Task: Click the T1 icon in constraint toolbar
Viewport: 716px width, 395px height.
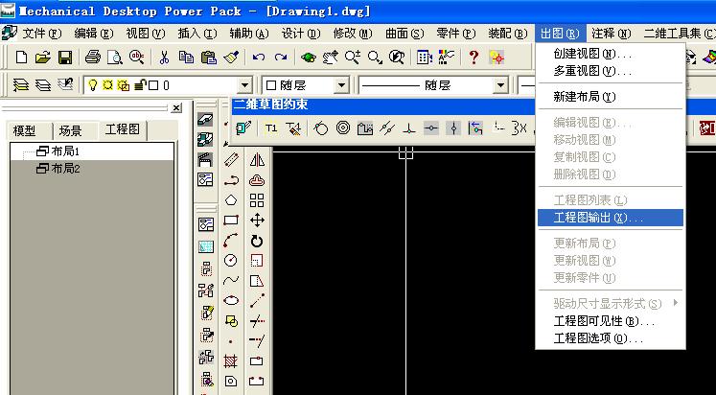Action: 271,128
